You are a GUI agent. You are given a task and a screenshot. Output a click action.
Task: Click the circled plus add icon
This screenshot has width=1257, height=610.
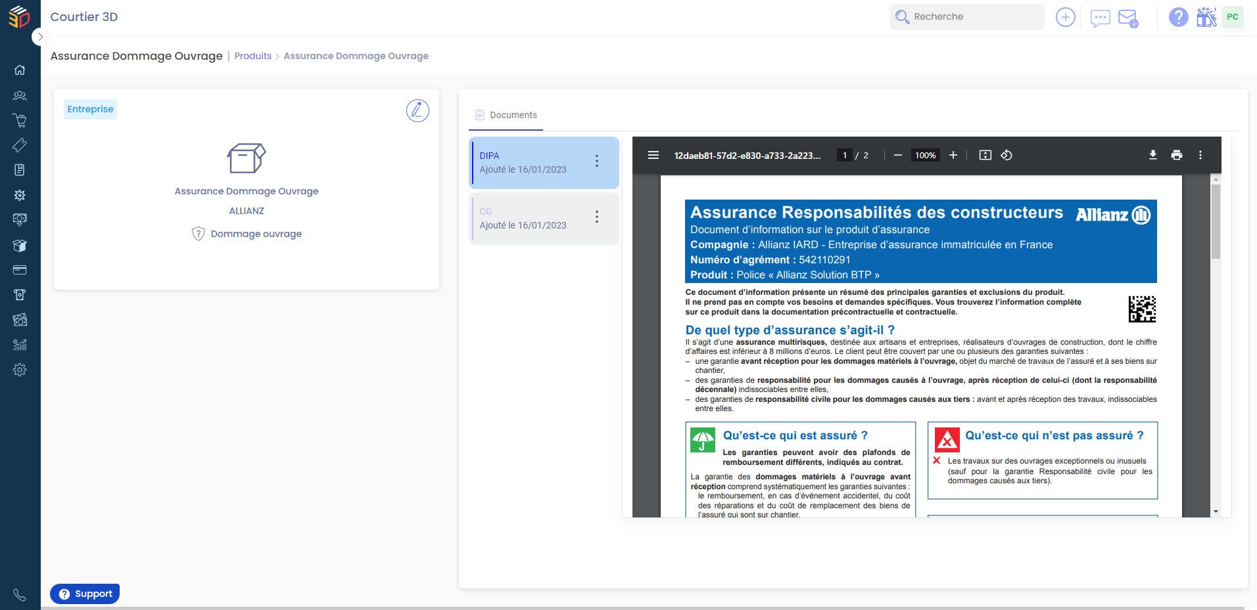pyautogui.click(x=1065, y=17)
